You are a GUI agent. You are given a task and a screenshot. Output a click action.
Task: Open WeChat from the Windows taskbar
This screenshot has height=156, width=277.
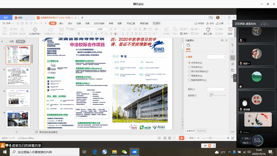tap(124, 152)
